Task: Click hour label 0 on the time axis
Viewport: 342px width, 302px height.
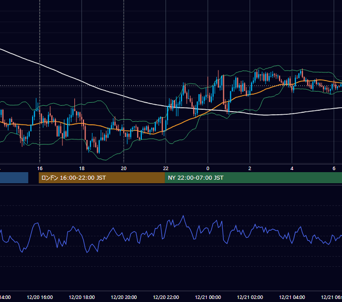Action: click(x=208, y=169)
